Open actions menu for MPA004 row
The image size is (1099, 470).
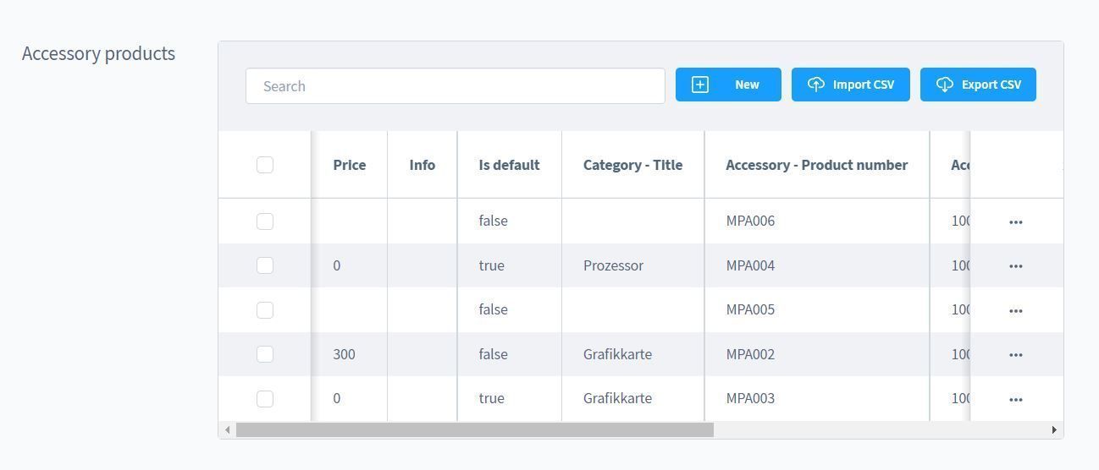tap(1015, 266)
